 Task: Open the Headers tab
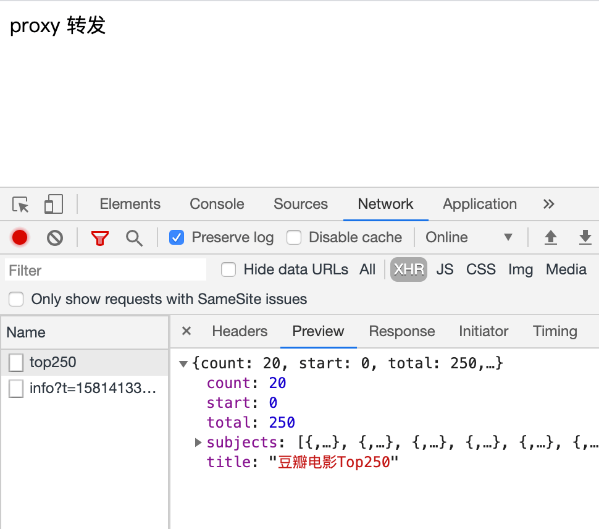(240, 331)
